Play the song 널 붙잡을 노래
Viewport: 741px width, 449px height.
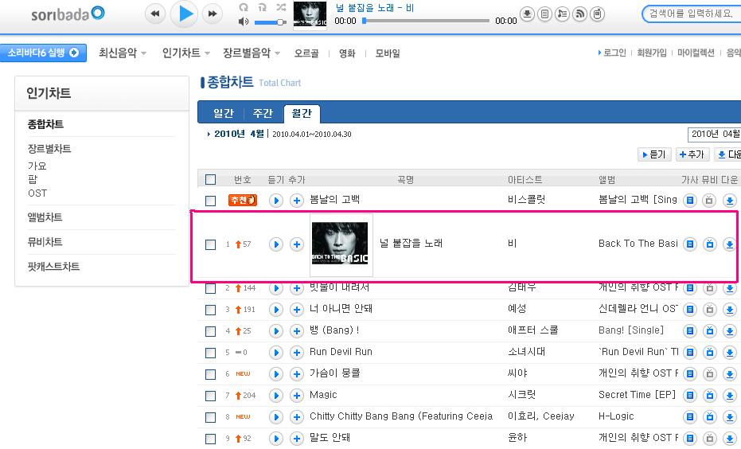pyautogui.click(x=276, y=244)
